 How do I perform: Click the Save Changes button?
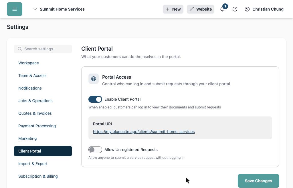(x=258, y=181)
